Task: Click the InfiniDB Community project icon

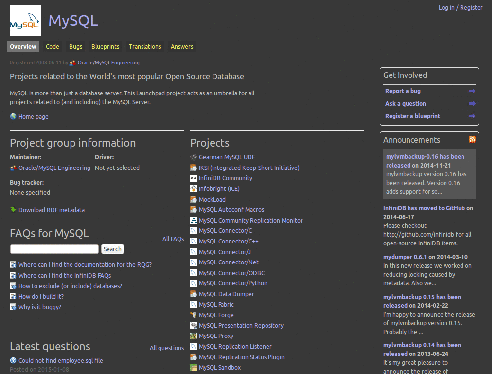Action: [194, 178]
